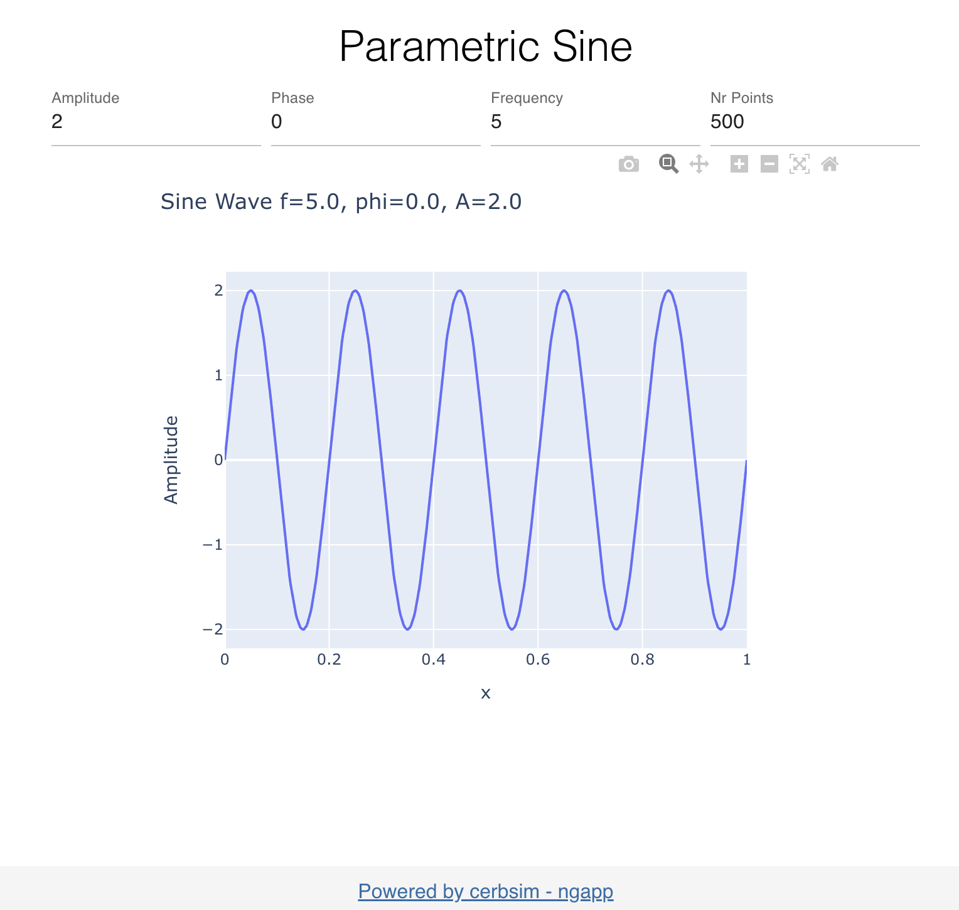Viewport: 959px width, 910px height.
Task: Open the Powered by cerbsim - ngapp link
Action: tap(485, 891)
